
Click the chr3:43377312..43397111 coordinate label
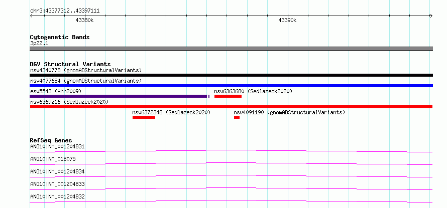pyautogui.click(x=65, y=11)
